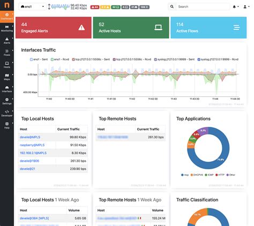Click the 5.65 GB volume value

coord(80,218)
